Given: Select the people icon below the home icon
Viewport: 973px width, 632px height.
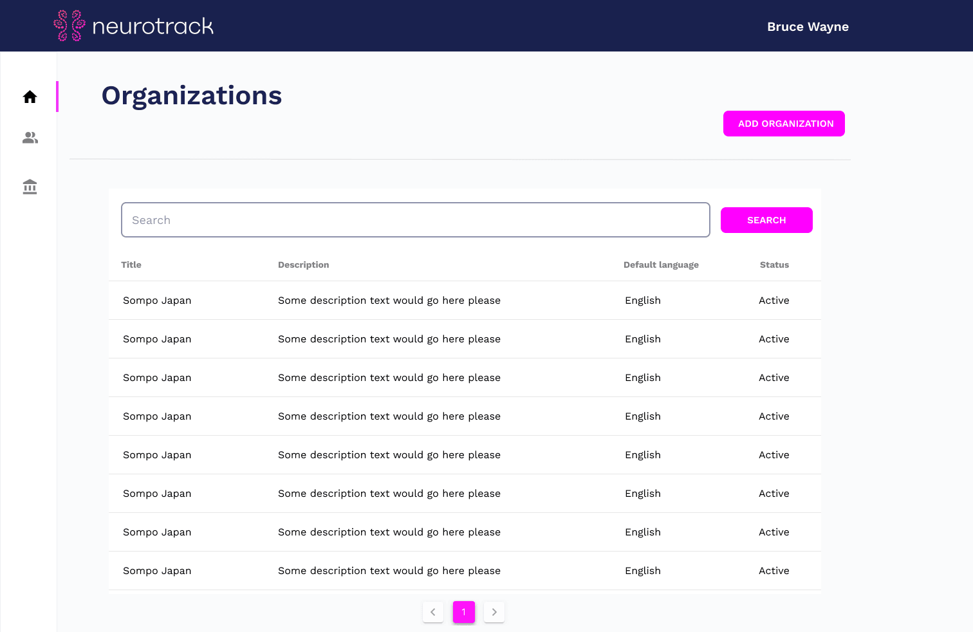Looking at the screenshot, I should coord(30,137).
